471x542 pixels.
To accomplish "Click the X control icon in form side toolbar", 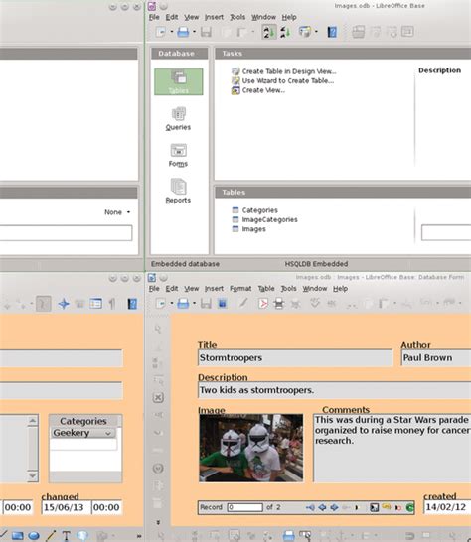I will 158,397.
